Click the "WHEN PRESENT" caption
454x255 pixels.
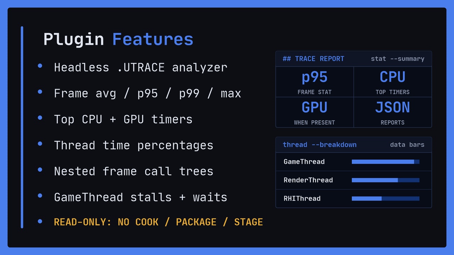pos(315,123)
